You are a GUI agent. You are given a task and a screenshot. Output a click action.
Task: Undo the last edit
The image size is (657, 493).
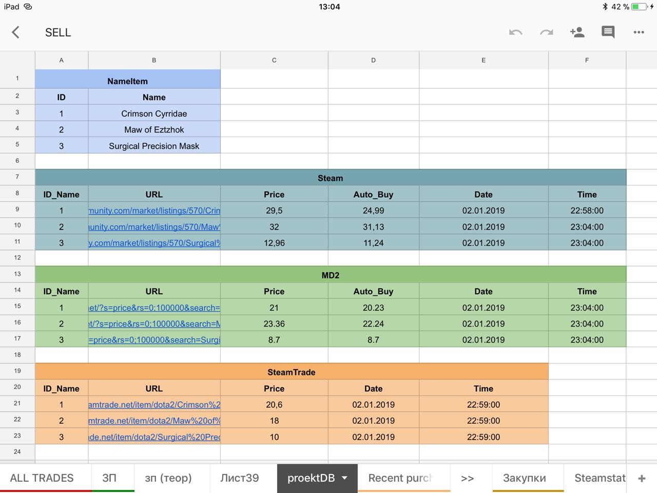[x=515, y=32]
